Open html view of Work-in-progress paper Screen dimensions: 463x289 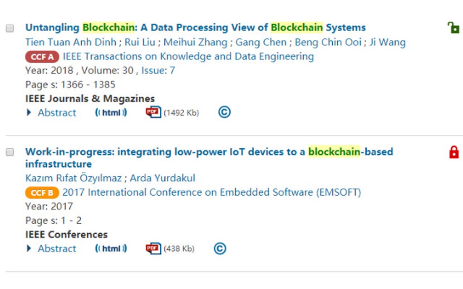[111, 248]
